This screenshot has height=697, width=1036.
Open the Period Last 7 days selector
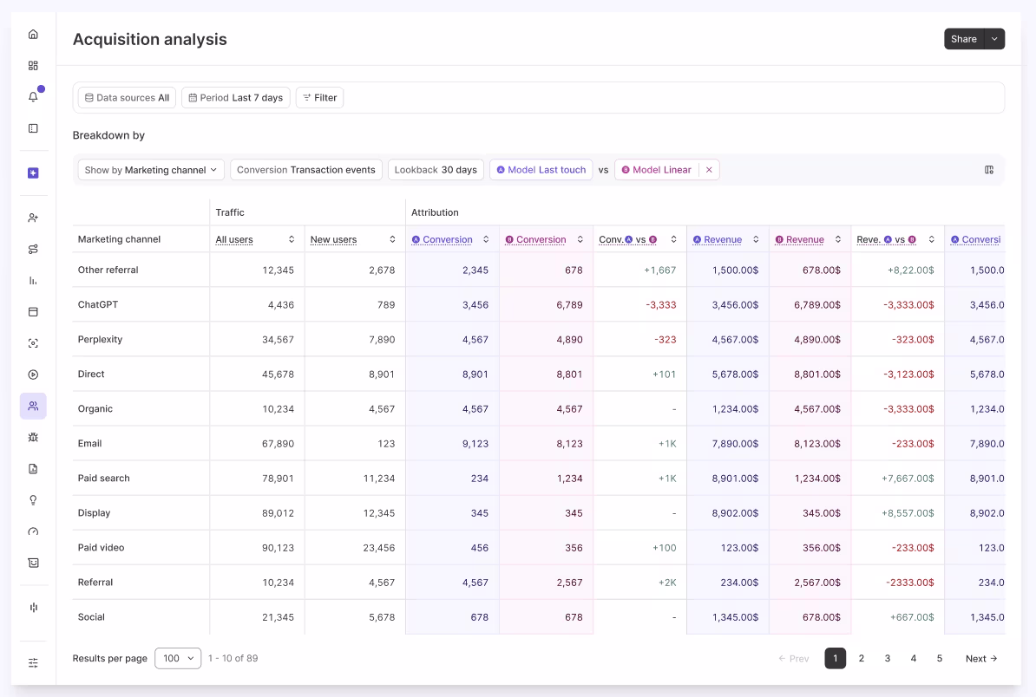coord(236,98)
